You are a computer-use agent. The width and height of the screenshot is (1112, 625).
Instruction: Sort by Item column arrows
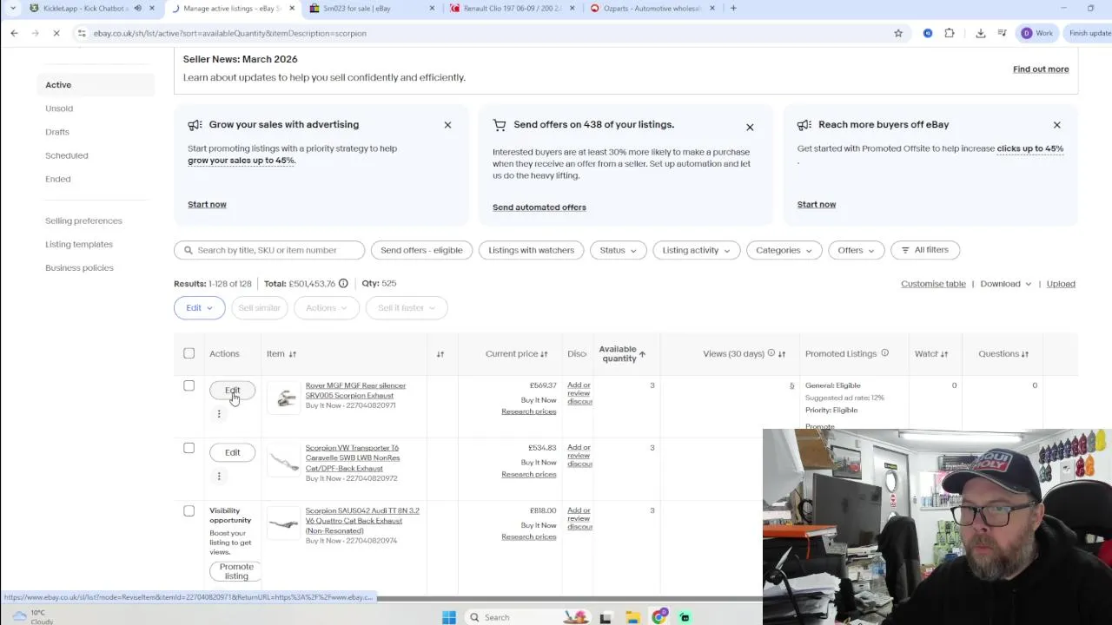(x=293, y=354)
